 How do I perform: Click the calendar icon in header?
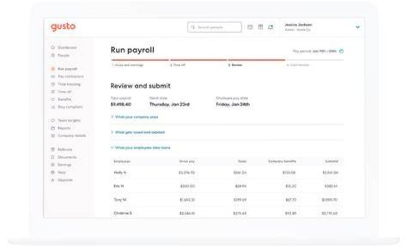250,27
